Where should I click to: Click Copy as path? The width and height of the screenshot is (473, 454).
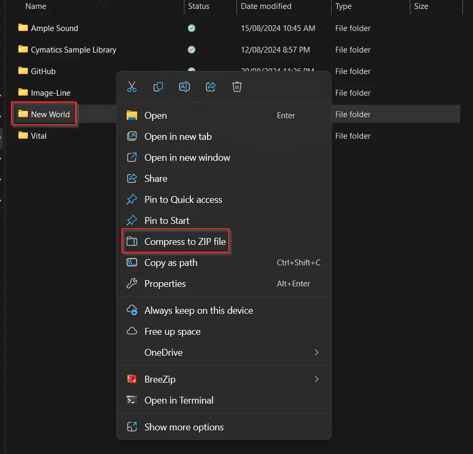[171, 263]
